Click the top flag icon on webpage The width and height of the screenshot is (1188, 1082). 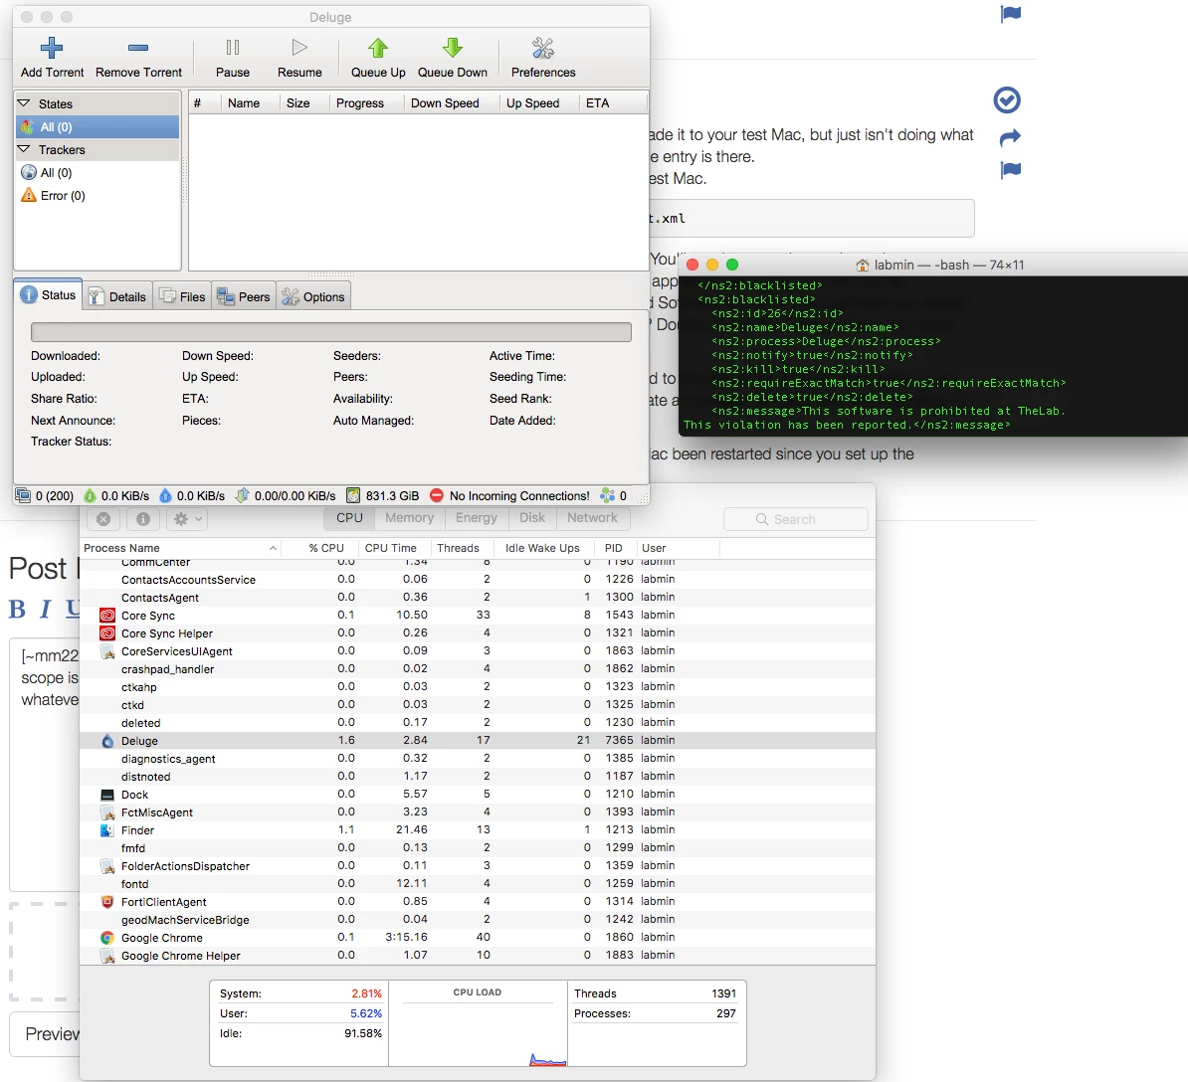click(x=1011, y=14)
